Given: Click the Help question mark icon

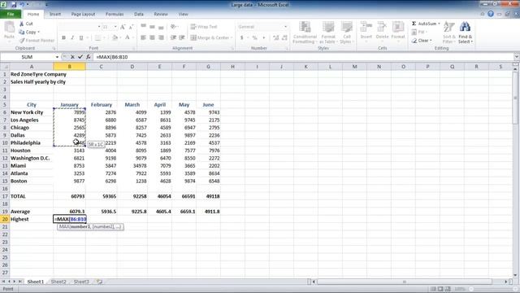Looking at the screenshot, I should (x=491, y=14).
